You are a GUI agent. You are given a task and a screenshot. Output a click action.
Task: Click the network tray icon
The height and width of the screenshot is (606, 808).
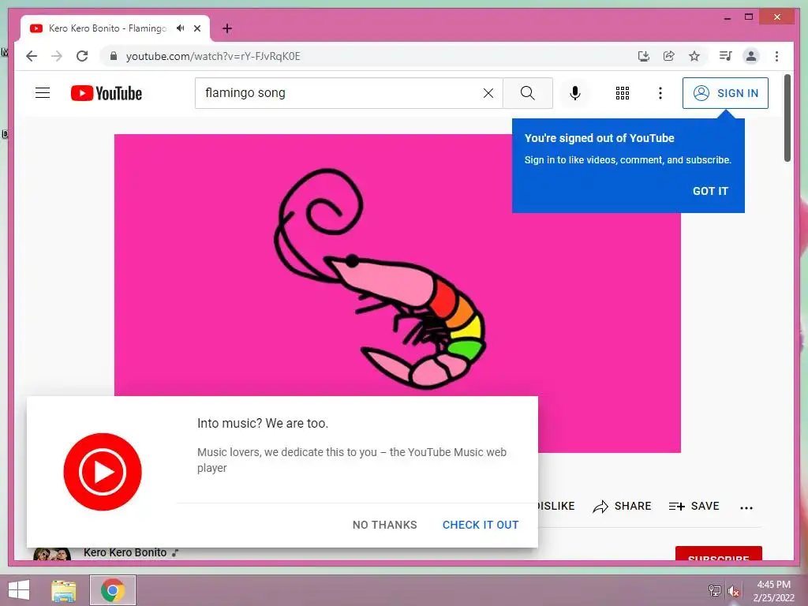tap(715, 590)
